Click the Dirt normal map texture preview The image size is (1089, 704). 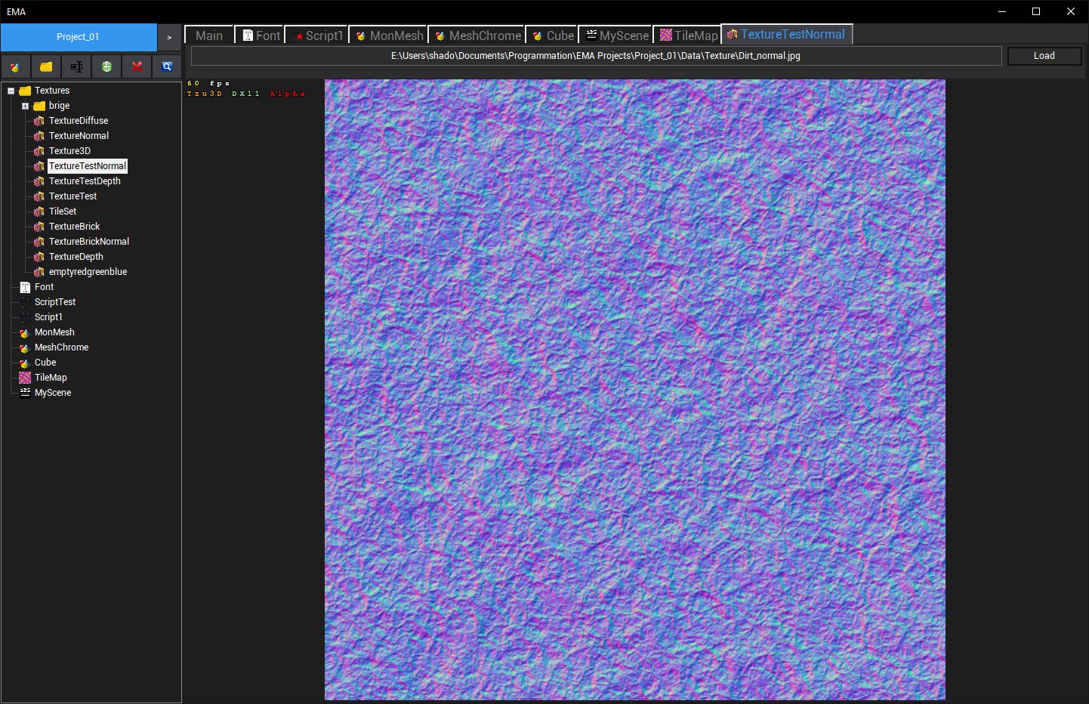pyautogui.click(x=635, y=390)
